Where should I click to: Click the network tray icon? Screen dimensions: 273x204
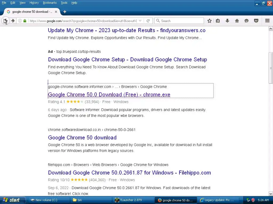point(248,200)
